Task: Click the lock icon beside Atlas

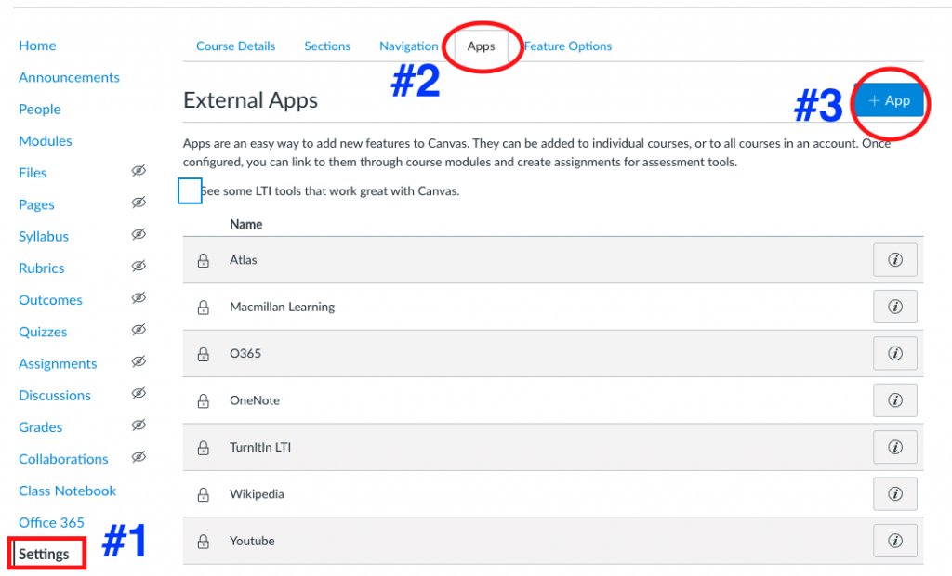Action: pos(204,261)
